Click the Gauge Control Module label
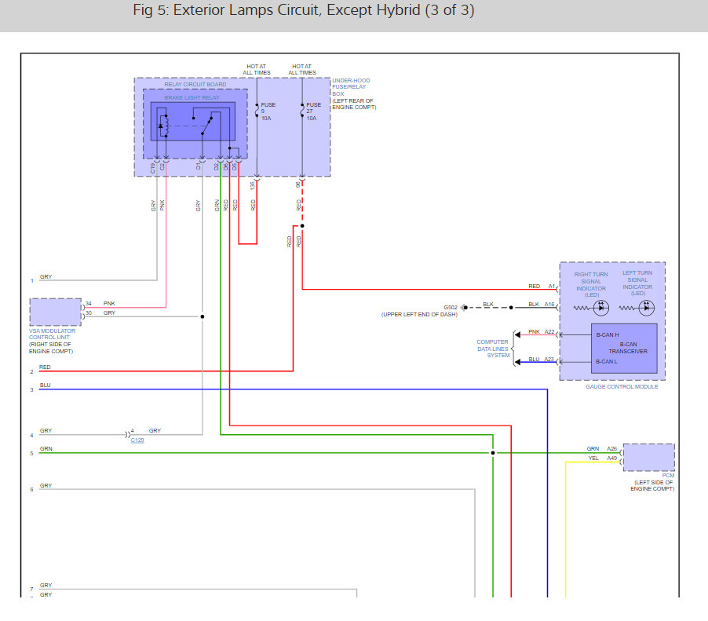Viewport: 708px width, 621px height. coord(622,386)
